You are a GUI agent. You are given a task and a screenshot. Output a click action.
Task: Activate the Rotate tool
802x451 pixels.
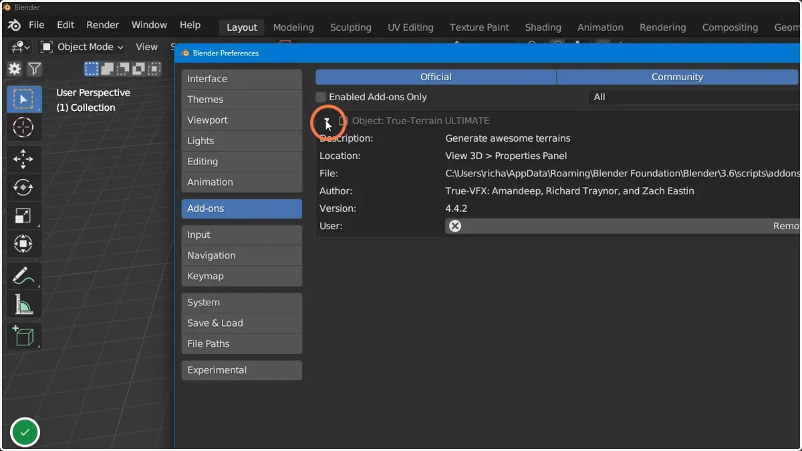point(24,188)
